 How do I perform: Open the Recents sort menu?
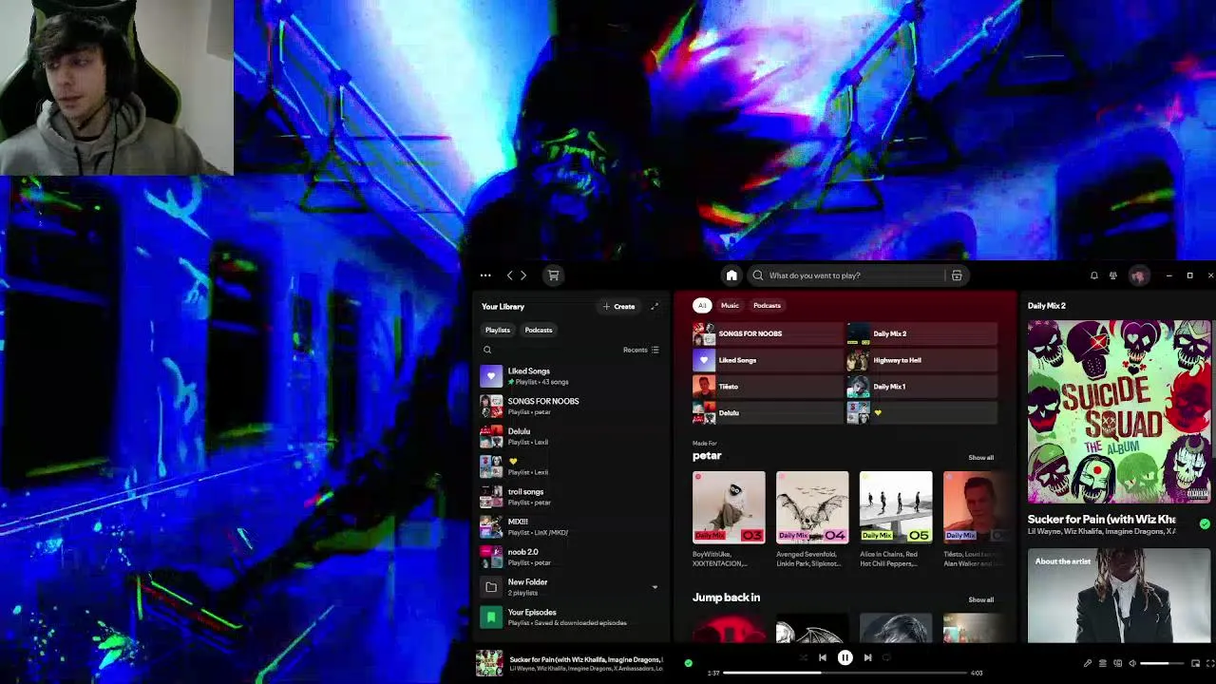pyautogui.click(x=641, y=350)
